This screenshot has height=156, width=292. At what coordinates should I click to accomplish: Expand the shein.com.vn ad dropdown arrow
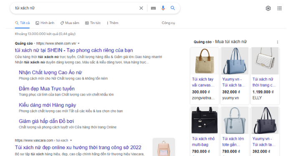[78, 43]
